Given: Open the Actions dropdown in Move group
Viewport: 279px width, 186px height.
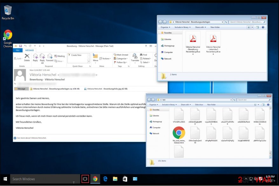Looking at the screenshot, I should click(105, 58).
